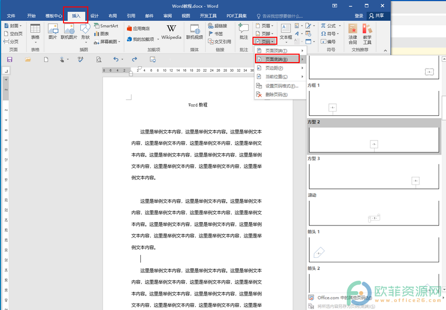Insert an online video (联机视频)
Screen dimensions: 446x310
pos(194,31)
